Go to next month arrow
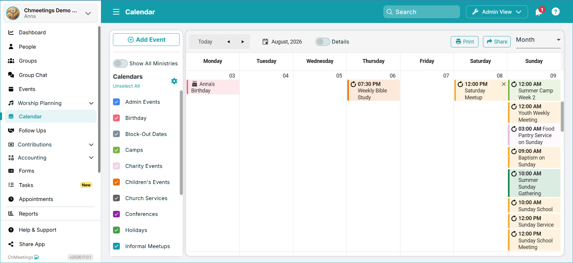 243,42
